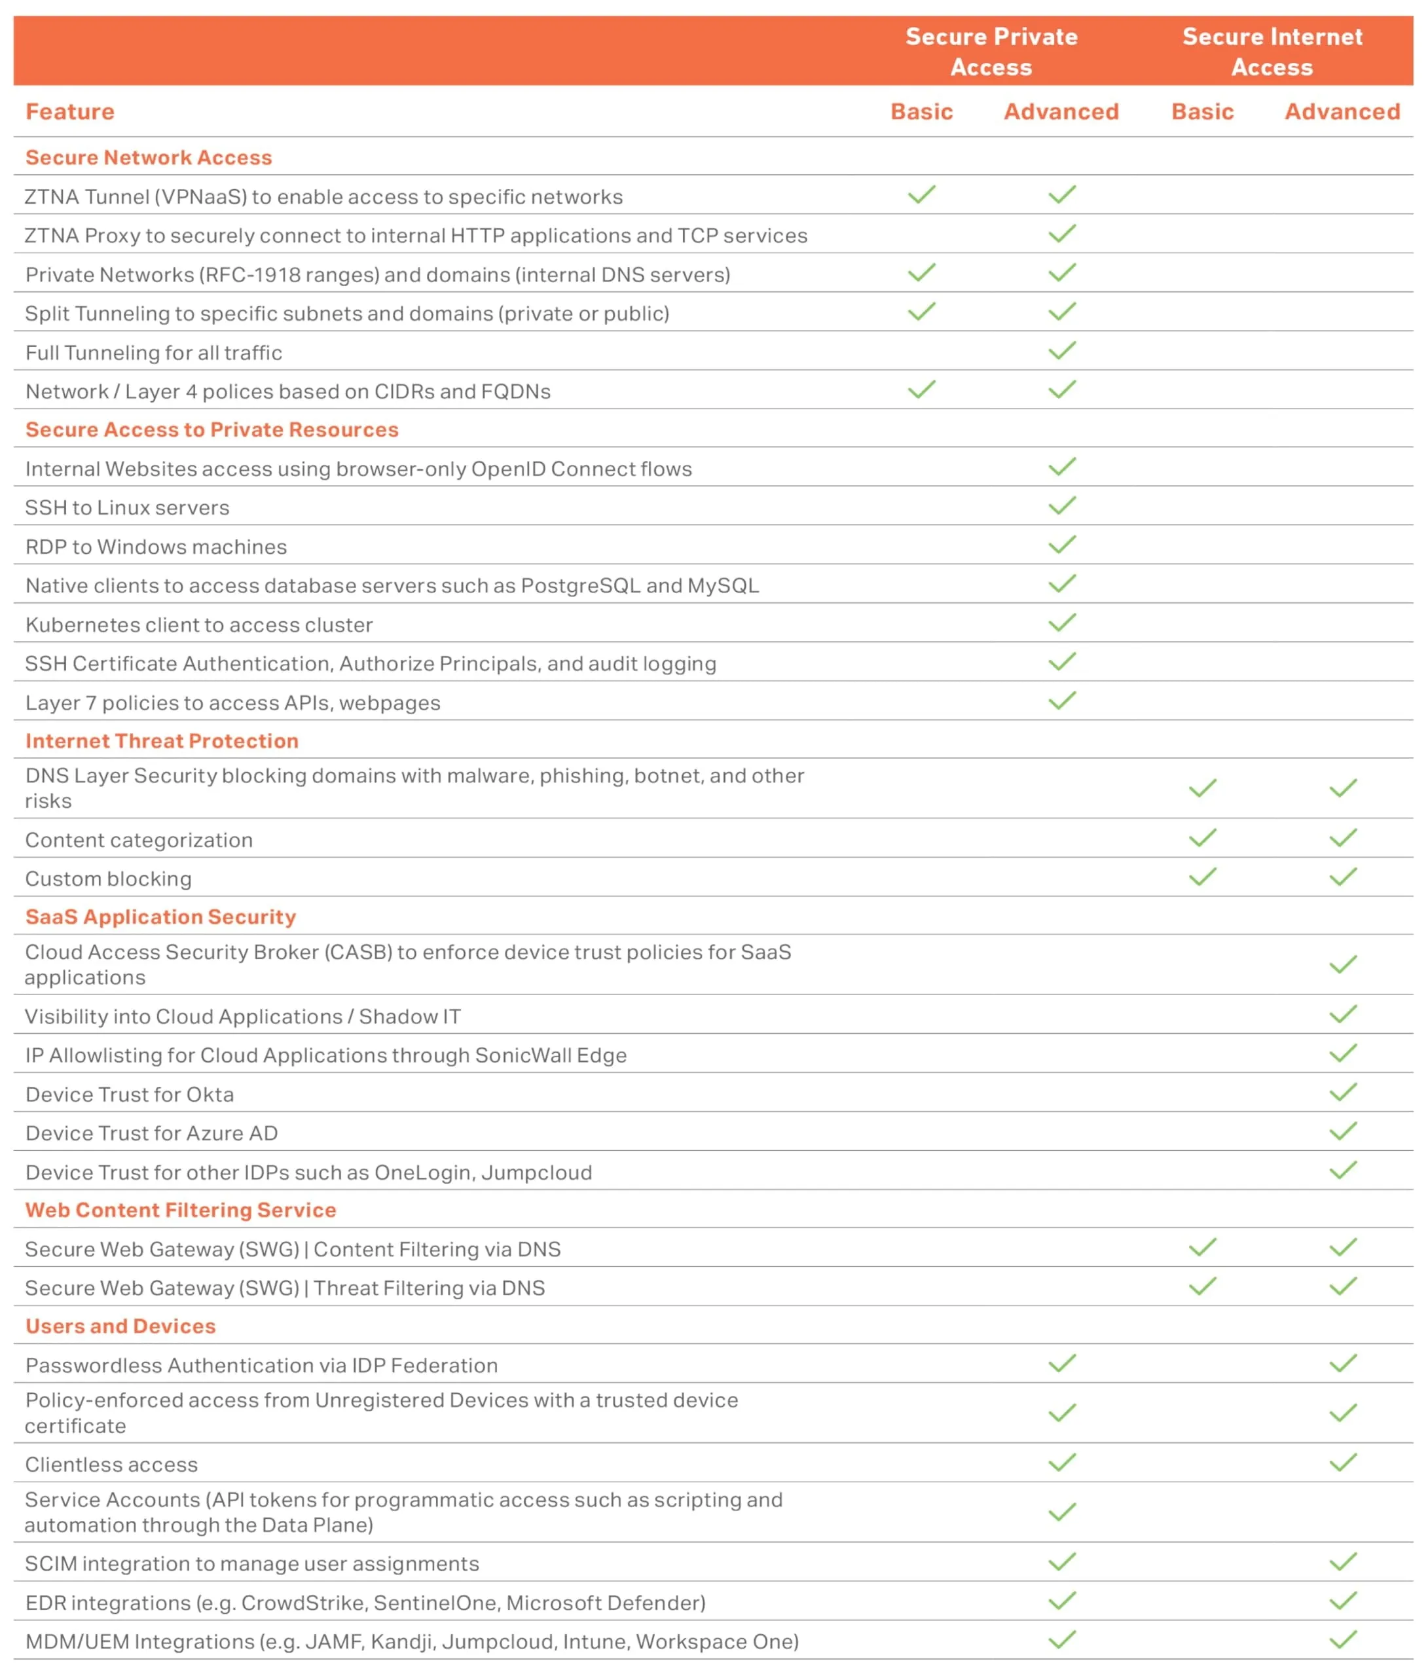Click the checkmark for Device Trust for Okta

1342,1093
